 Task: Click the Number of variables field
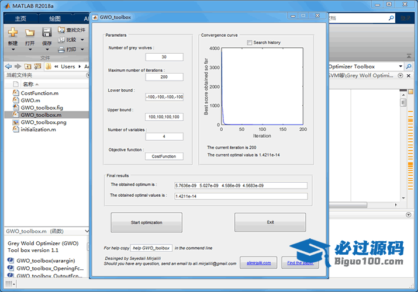click(164, 137)
